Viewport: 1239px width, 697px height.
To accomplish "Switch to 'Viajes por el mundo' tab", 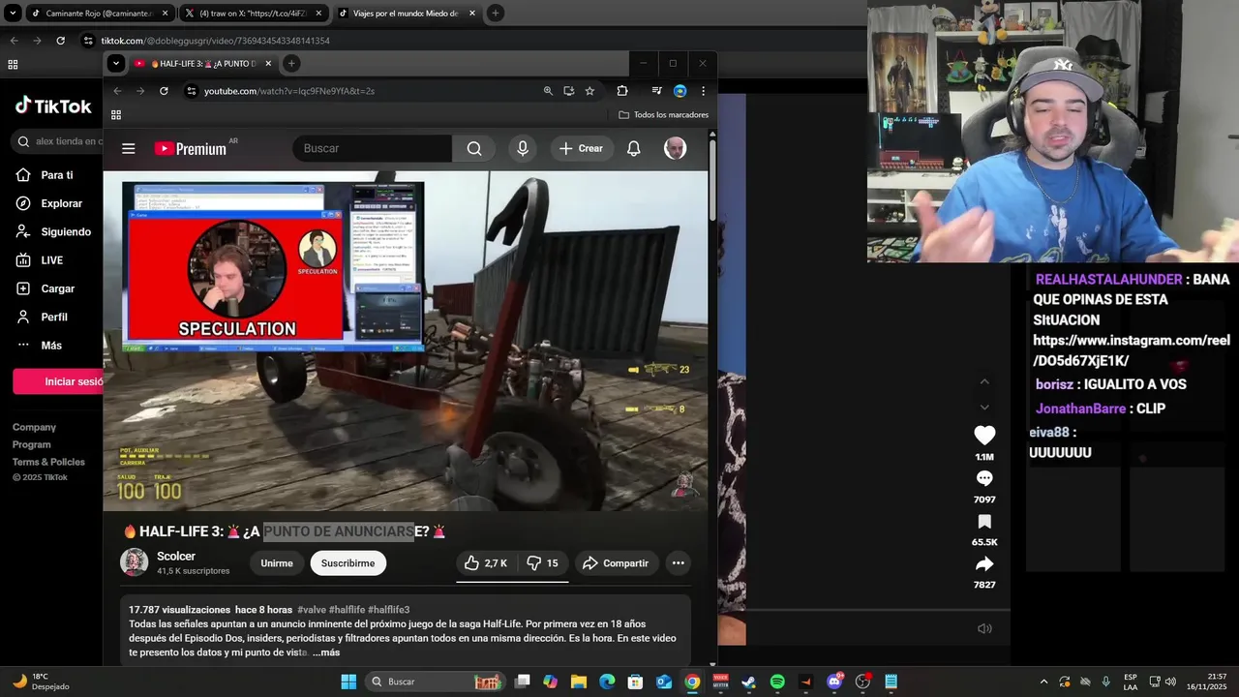I will pos(408,14).
